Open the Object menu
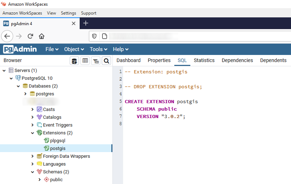 [x=74, y=49]
